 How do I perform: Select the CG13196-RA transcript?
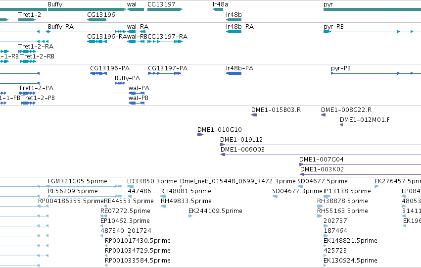click(97, 42)
